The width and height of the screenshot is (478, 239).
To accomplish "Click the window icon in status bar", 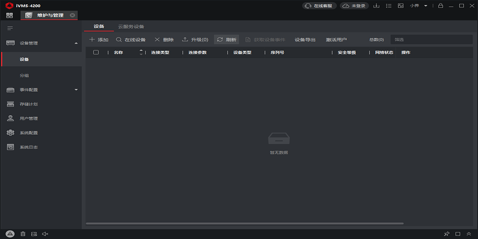I will coord(458,234).
